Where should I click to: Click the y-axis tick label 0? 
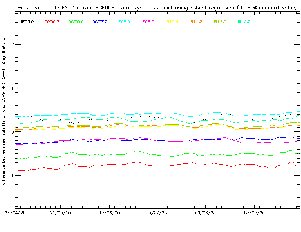coord(13,132)
